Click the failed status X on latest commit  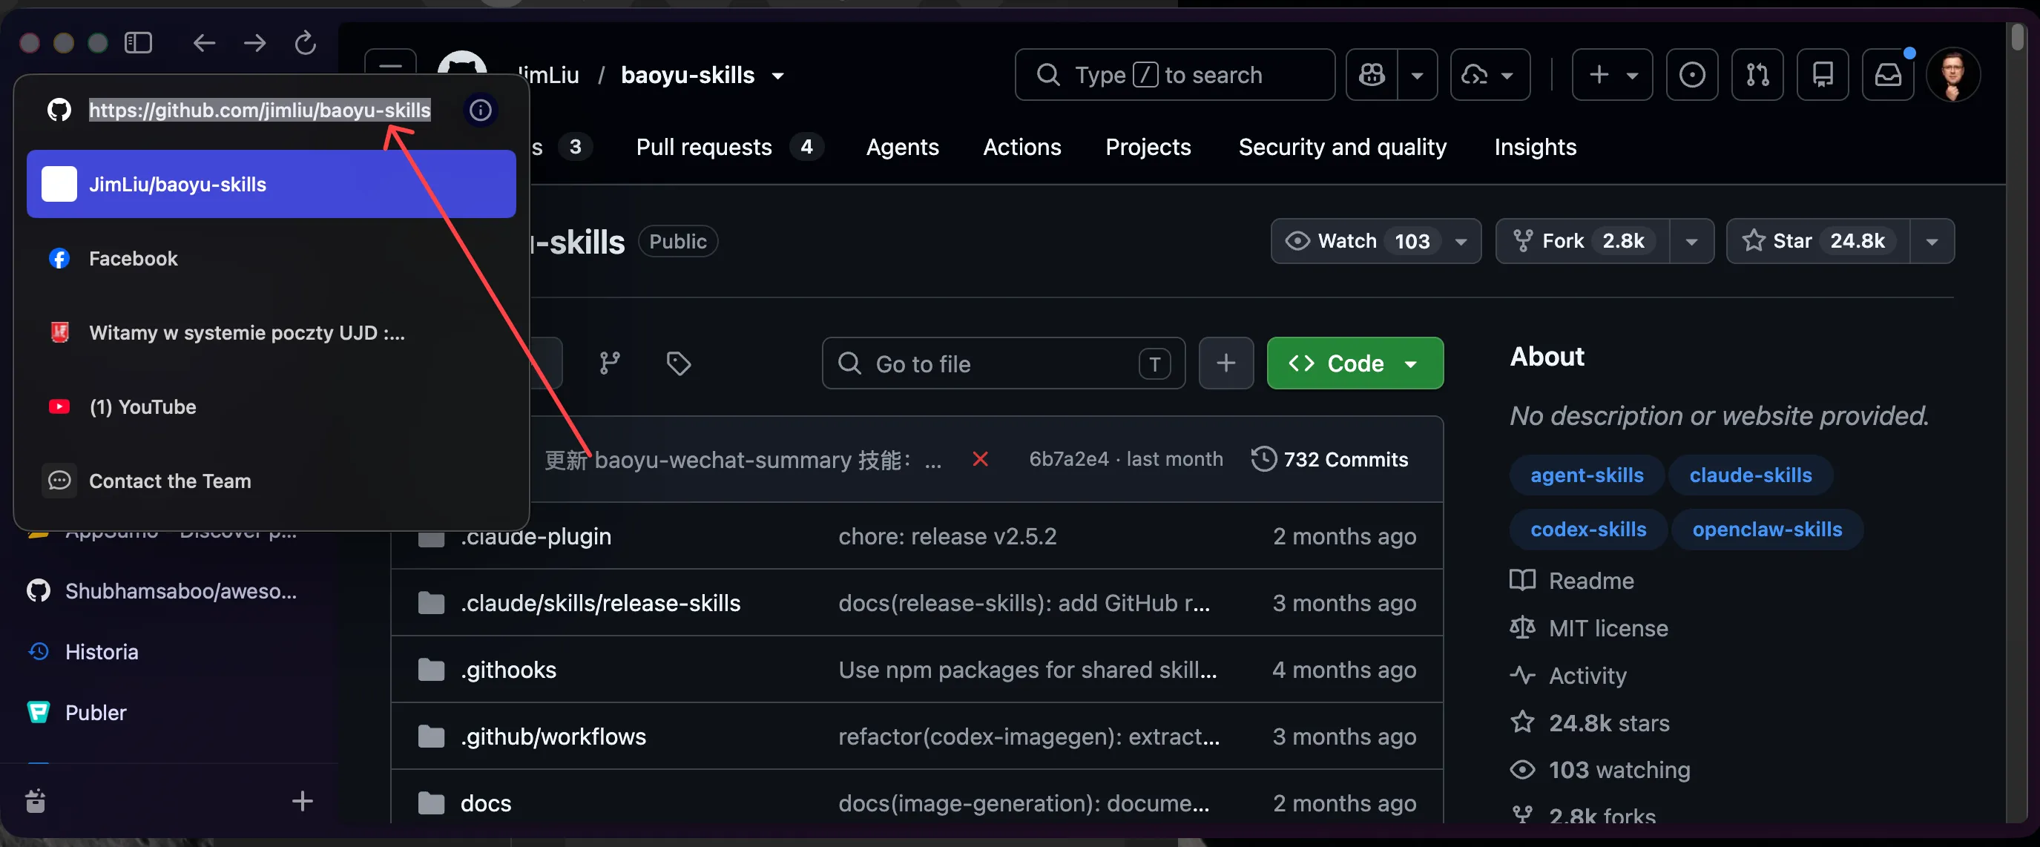(x=980, y=459)
